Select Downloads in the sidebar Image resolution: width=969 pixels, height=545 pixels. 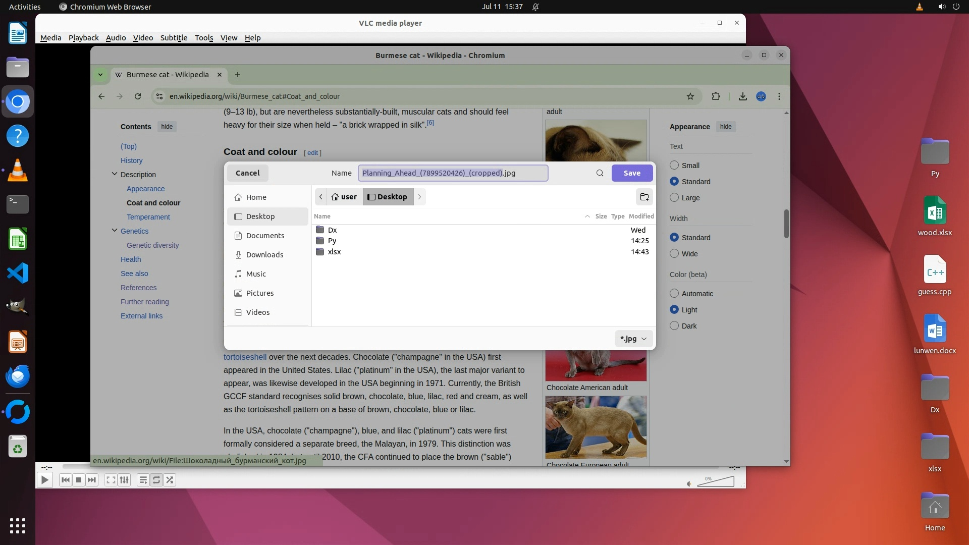coord(264,255)
